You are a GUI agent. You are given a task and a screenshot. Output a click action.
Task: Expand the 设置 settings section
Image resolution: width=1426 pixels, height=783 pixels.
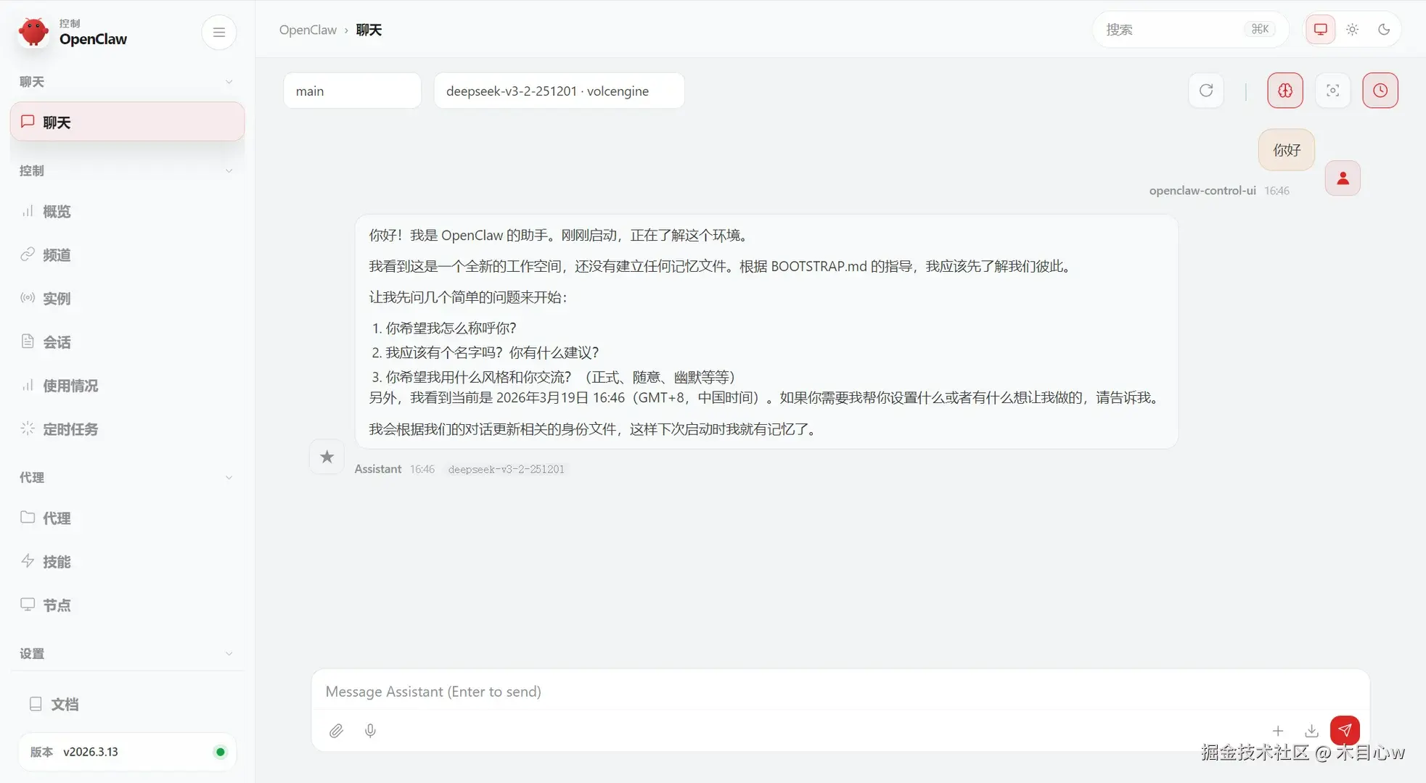(229, 653)
